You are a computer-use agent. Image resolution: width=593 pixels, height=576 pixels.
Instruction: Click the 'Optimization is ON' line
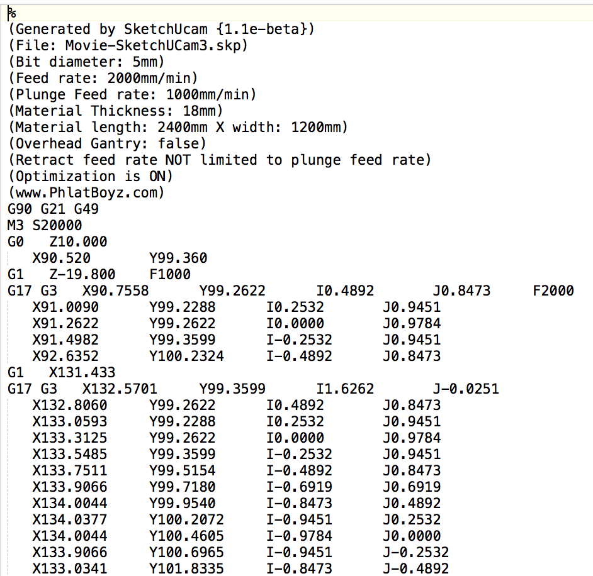pos(90,176)
